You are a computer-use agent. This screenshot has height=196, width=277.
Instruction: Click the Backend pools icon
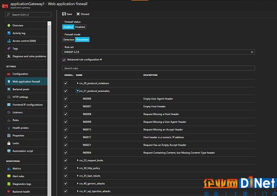click(9, 89)
